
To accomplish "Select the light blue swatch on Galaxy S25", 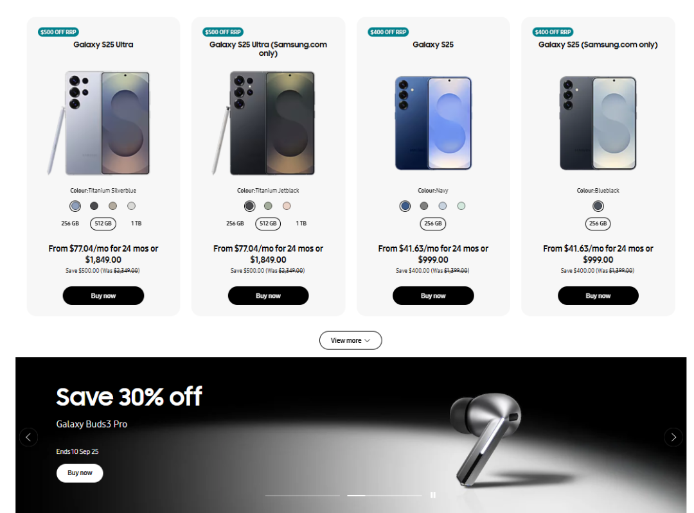I will point(443,205).
